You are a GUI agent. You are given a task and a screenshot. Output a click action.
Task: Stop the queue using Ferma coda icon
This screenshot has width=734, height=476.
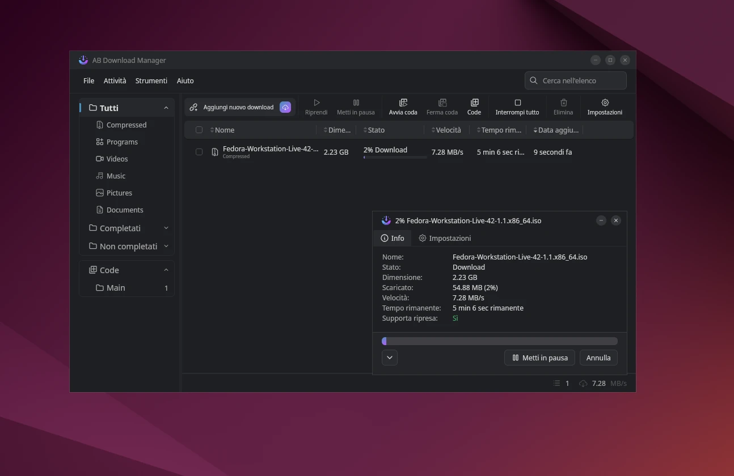tap(442, 106)
